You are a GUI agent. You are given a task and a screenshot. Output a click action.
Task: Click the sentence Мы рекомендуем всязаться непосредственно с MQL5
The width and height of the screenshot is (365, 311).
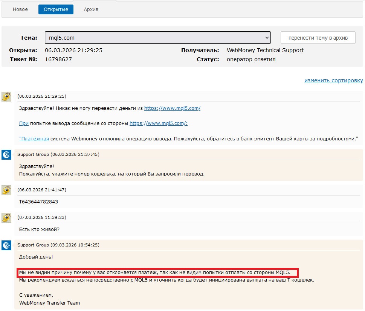pyautogui.click(x=166, y=280)
